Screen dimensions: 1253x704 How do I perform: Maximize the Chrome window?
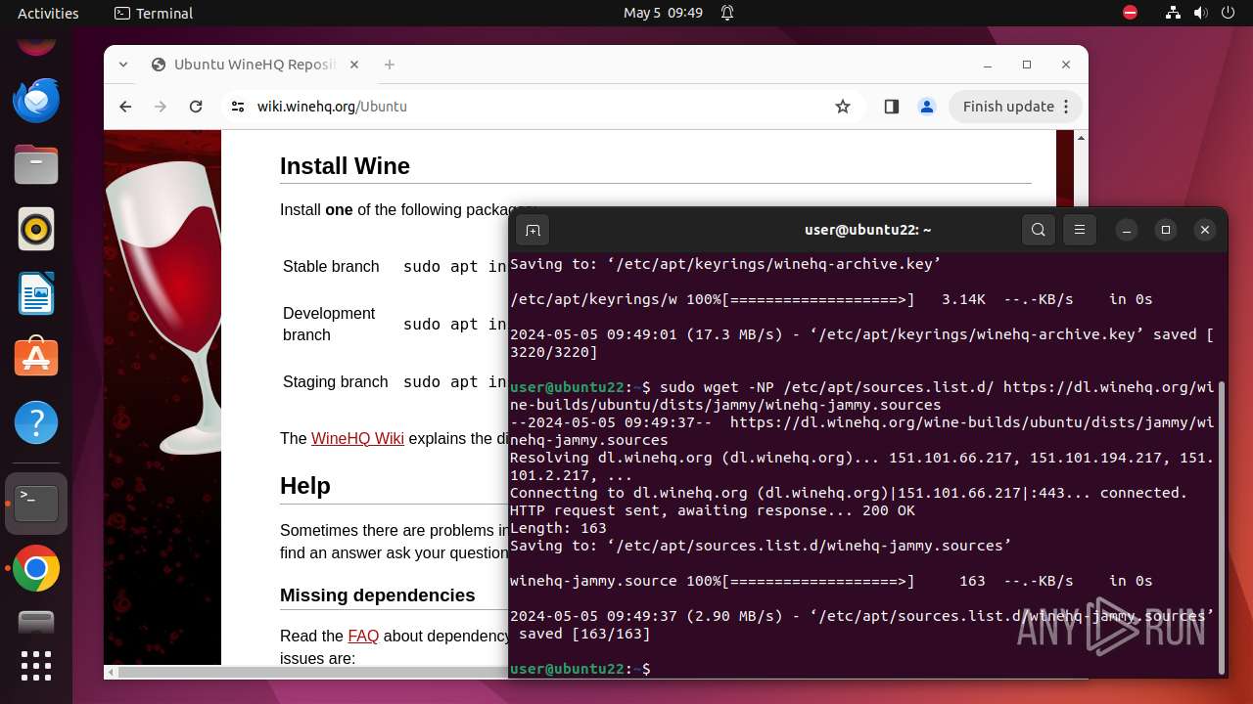click(1027, 65)
